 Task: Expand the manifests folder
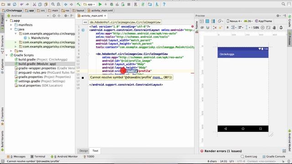point(11,25)
